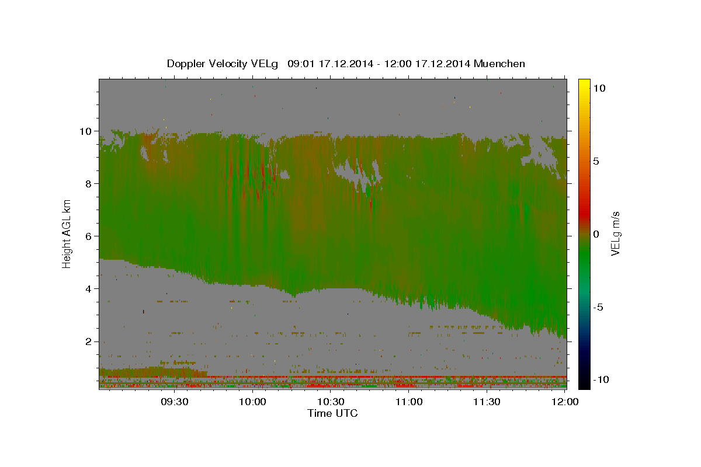Click the height tick label 8
701x467 pixels.
click(90, 183)
